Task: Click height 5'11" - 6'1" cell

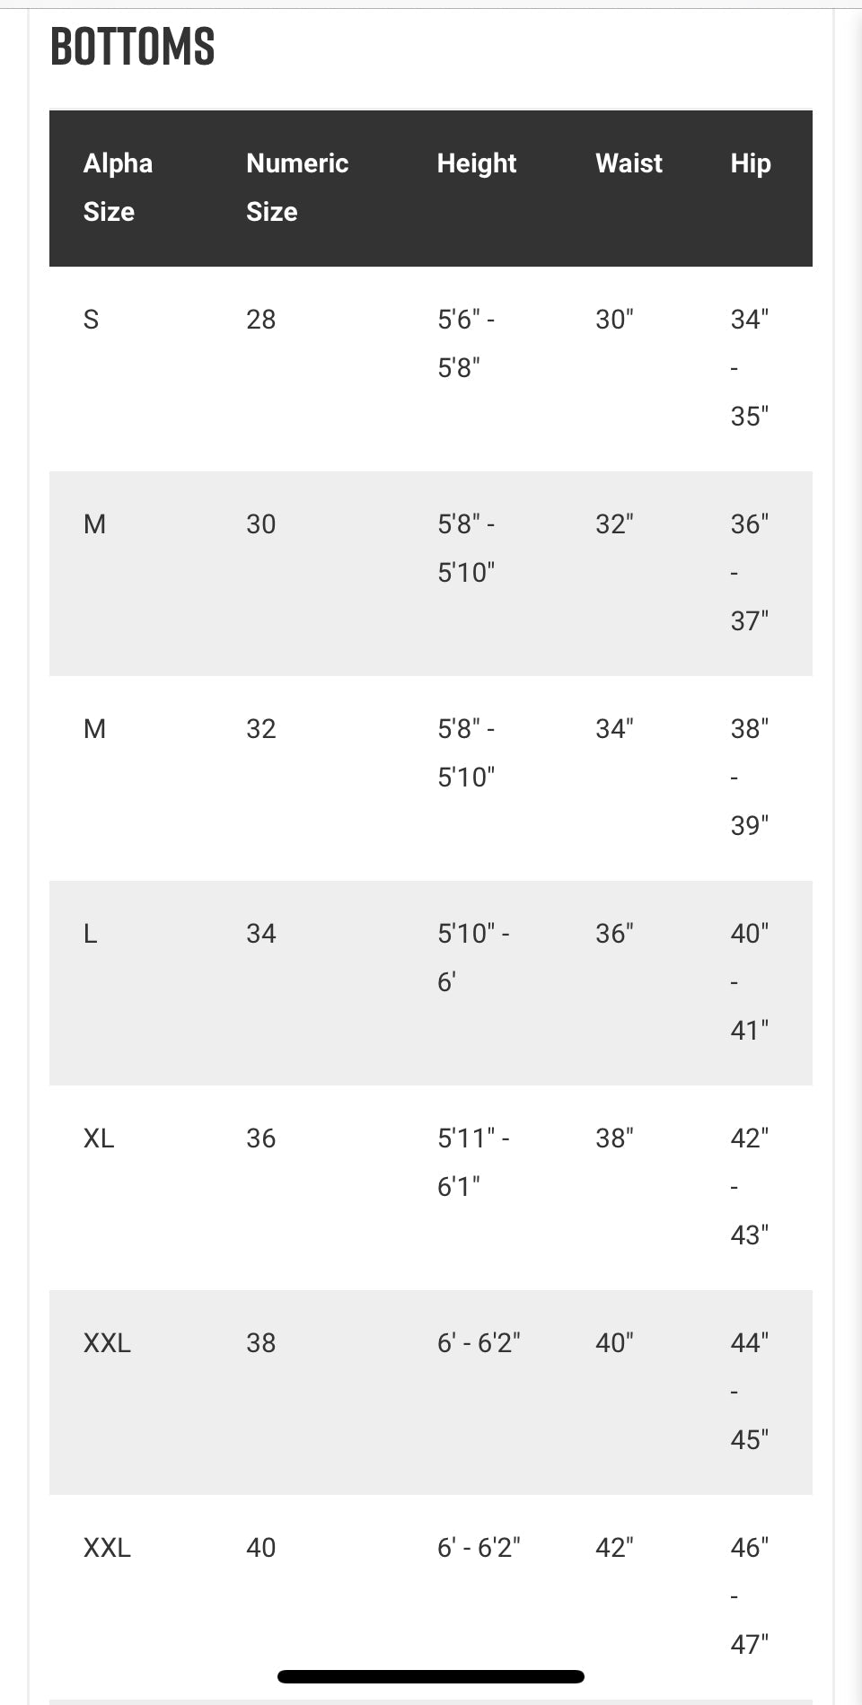Action: click(473, 1163)
